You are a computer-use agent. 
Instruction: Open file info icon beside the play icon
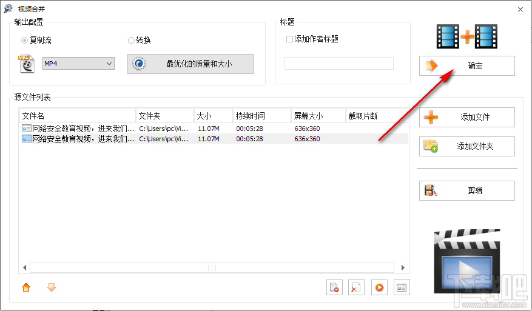point(402,287)
